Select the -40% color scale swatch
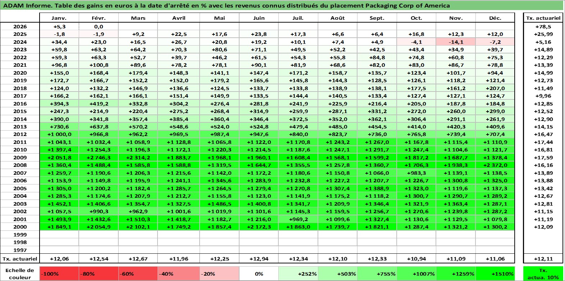 (x=179, y=273)
